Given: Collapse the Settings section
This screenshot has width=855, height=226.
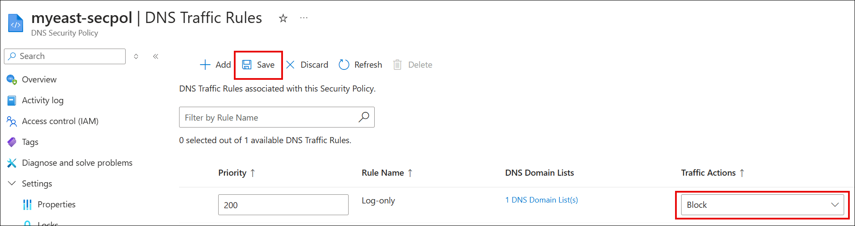Looking at the screenshot, I should 12,183.
